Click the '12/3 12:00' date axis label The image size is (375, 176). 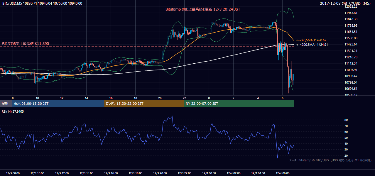coord(62,173)
